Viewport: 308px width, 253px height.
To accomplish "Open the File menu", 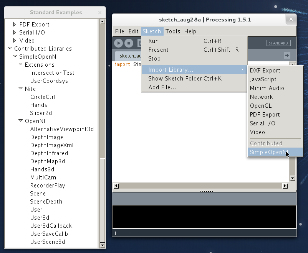I will [x=119, y=31].
